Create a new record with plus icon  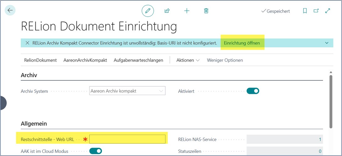point(187,11)
